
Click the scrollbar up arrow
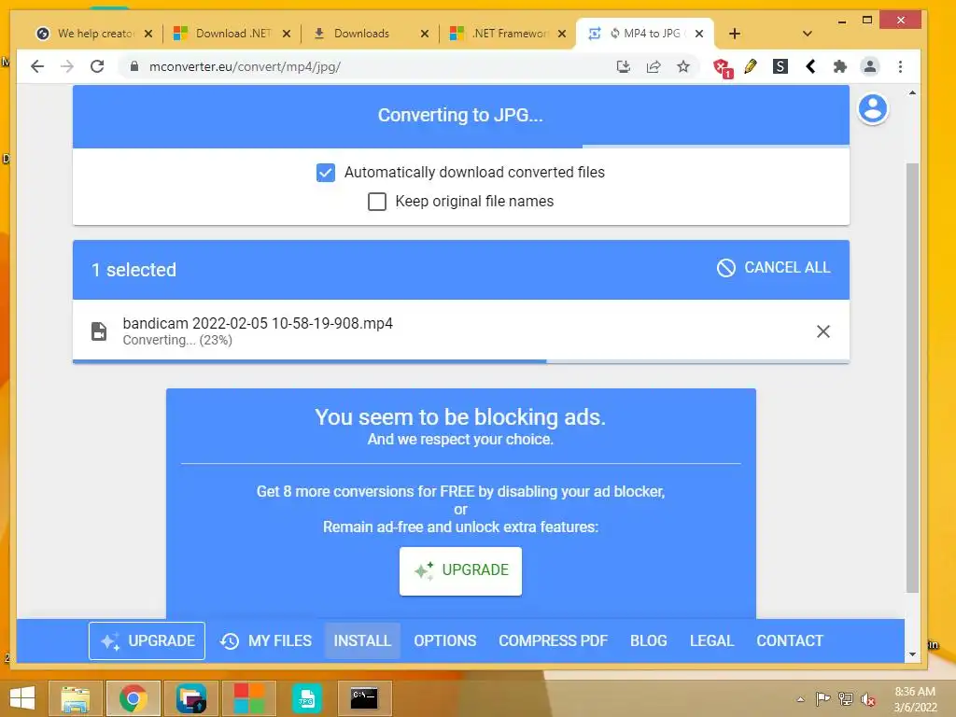coord(912,92)
